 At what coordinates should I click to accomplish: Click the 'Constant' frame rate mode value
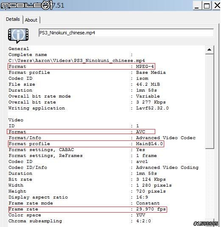148,203
